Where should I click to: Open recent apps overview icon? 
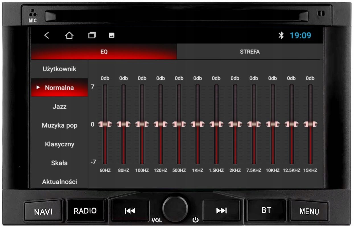pyautogui.click(x=92, y=35)
